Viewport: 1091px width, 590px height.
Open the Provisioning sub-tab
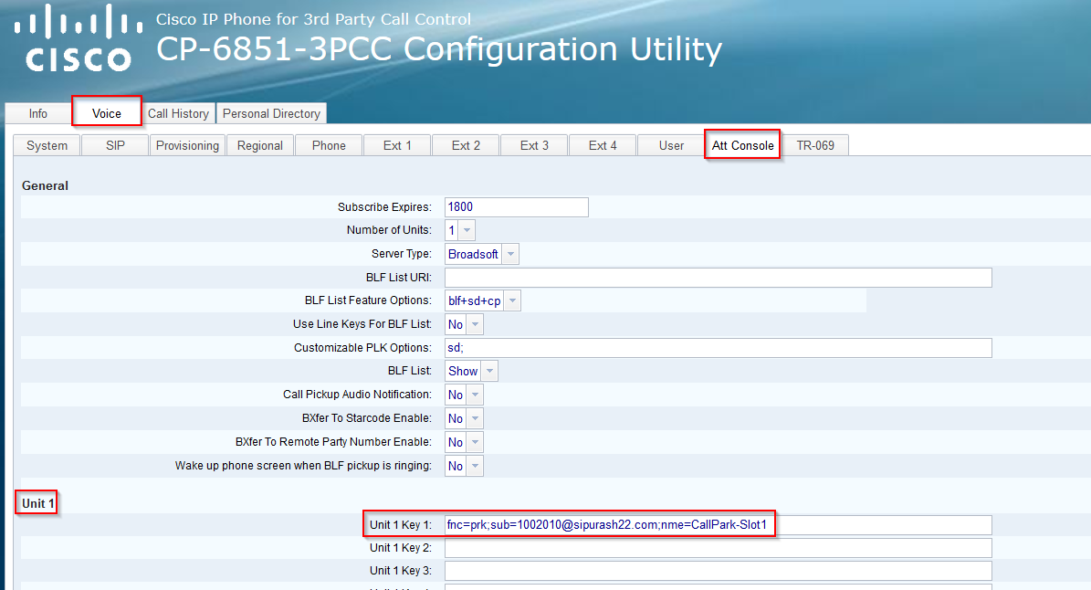tap(186, 144)
